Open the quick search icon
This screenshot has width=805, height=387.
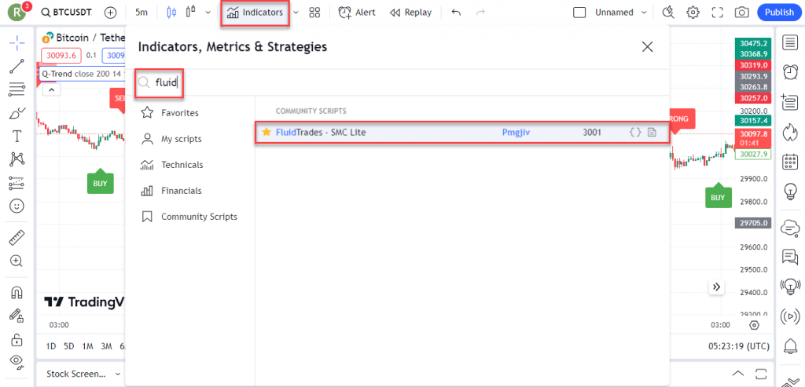(668, 13)
